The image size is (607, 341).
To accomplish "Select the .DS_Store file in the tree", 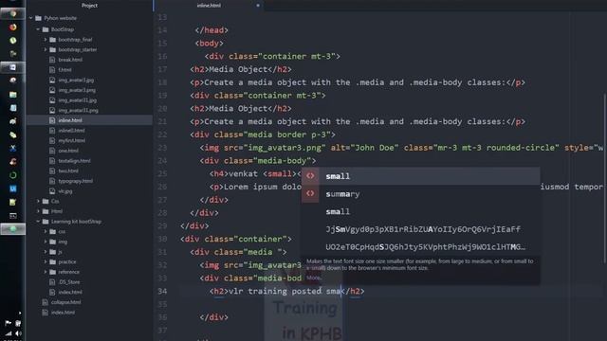I will point(69,282).
